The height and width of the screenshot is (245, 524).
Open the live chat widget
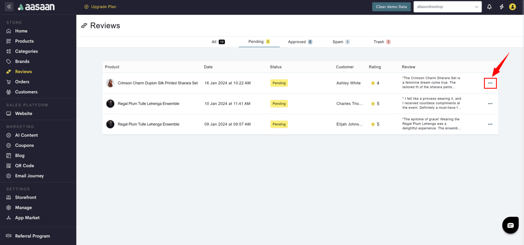point(510,225)
